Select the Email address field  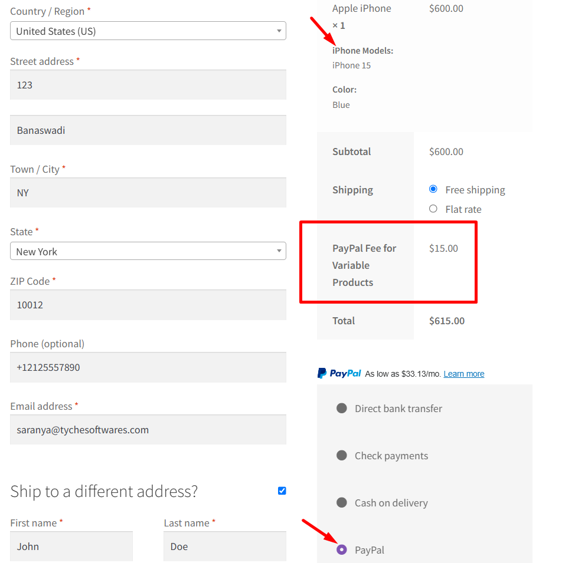[x=148, y=429]
